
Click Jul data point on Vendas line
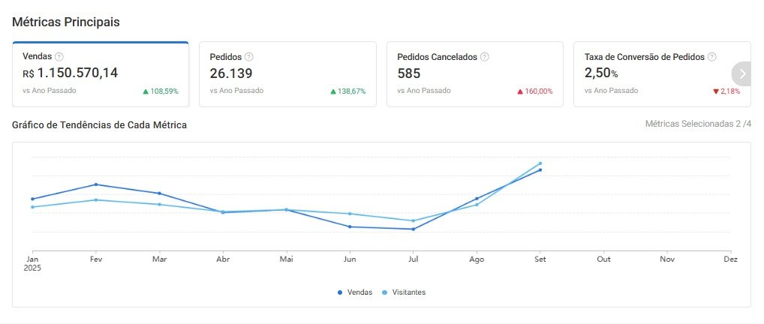(x=413, y=229)
